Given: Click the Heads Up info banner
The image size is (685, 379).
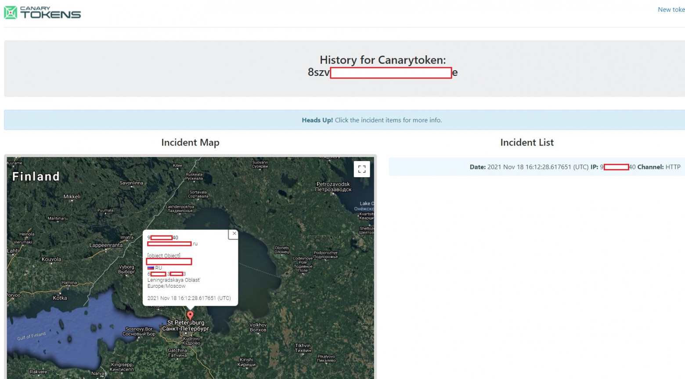Looking at the screenshot, I should [x=344, y=120].
